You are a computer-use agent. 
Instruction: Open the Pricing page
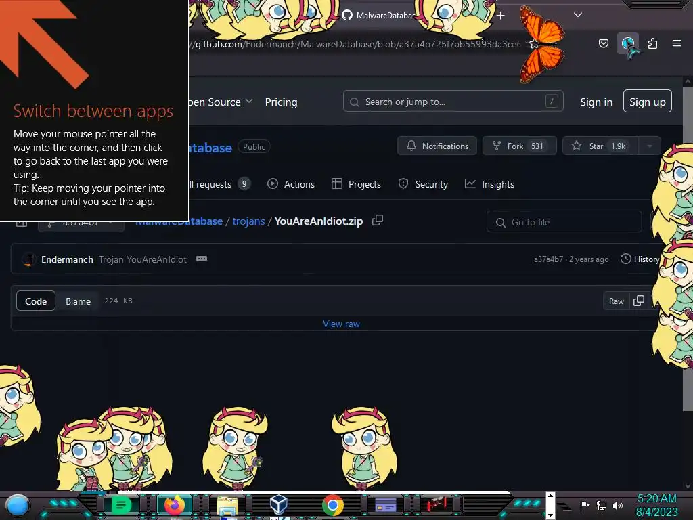point(281,102)
